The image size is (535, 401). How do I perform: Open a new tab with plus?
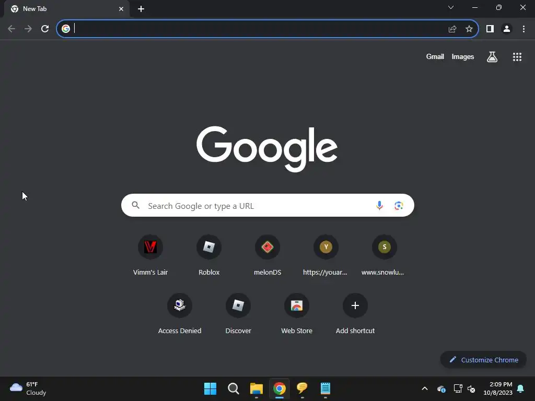[x=141, y=9]
